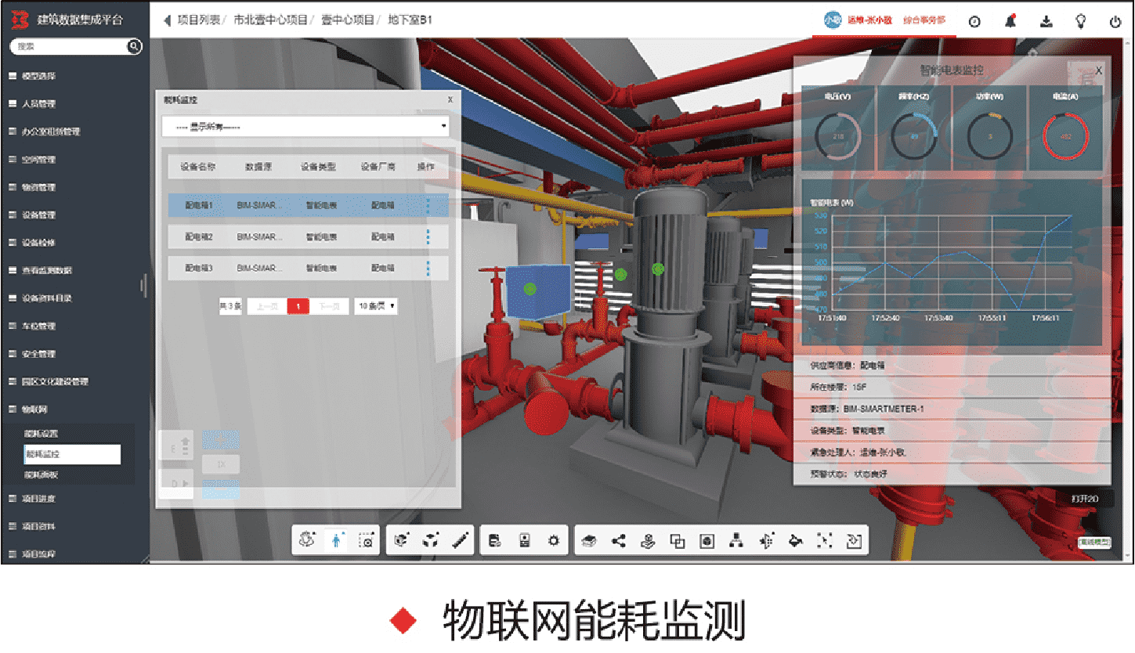The image size is (1135, 653).
Task: Click the clock icon in top bar
Action: (974, 22)
